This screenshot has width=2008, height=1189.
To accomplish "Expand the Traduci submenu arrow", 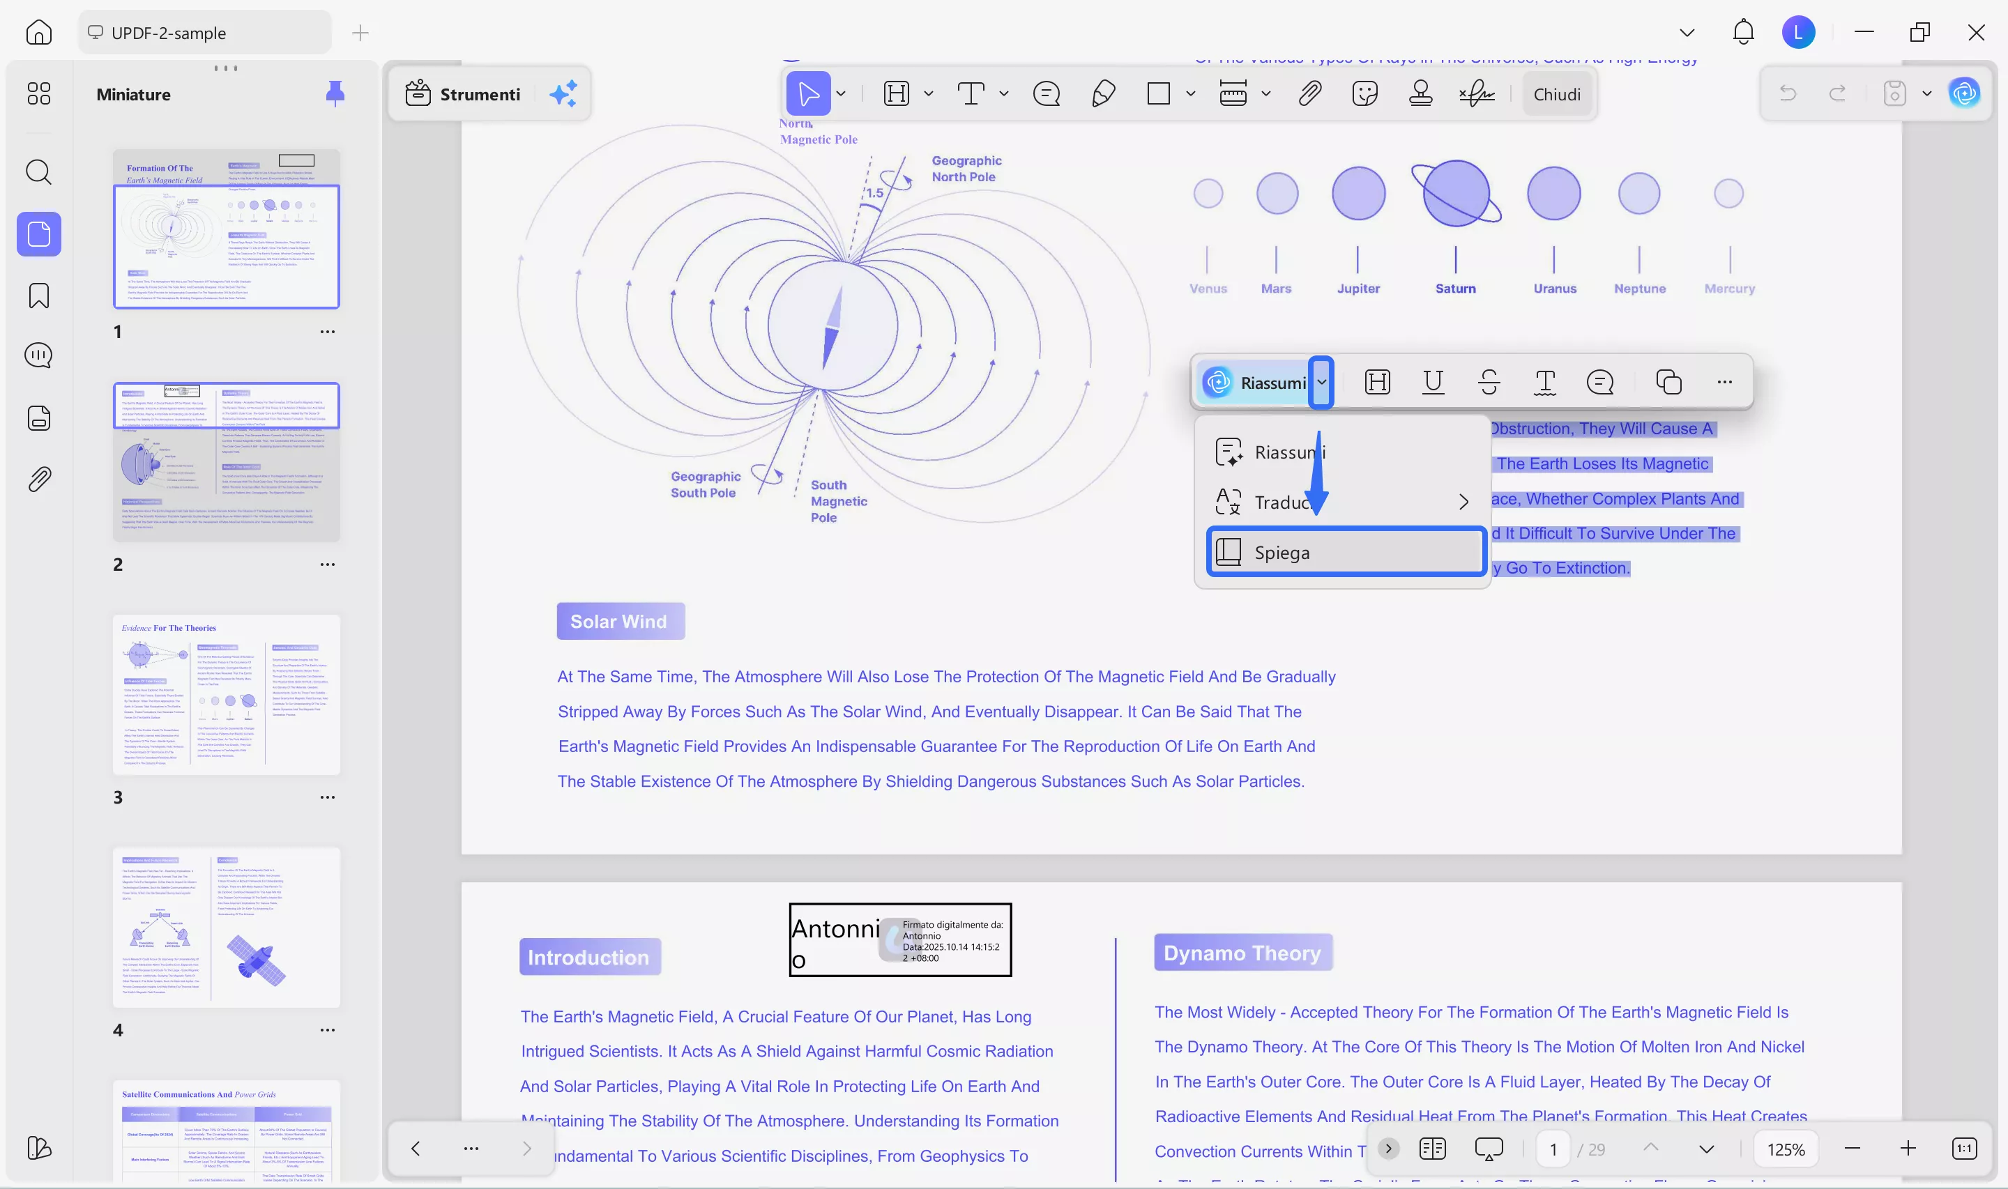I will [x=1463, y=503].
